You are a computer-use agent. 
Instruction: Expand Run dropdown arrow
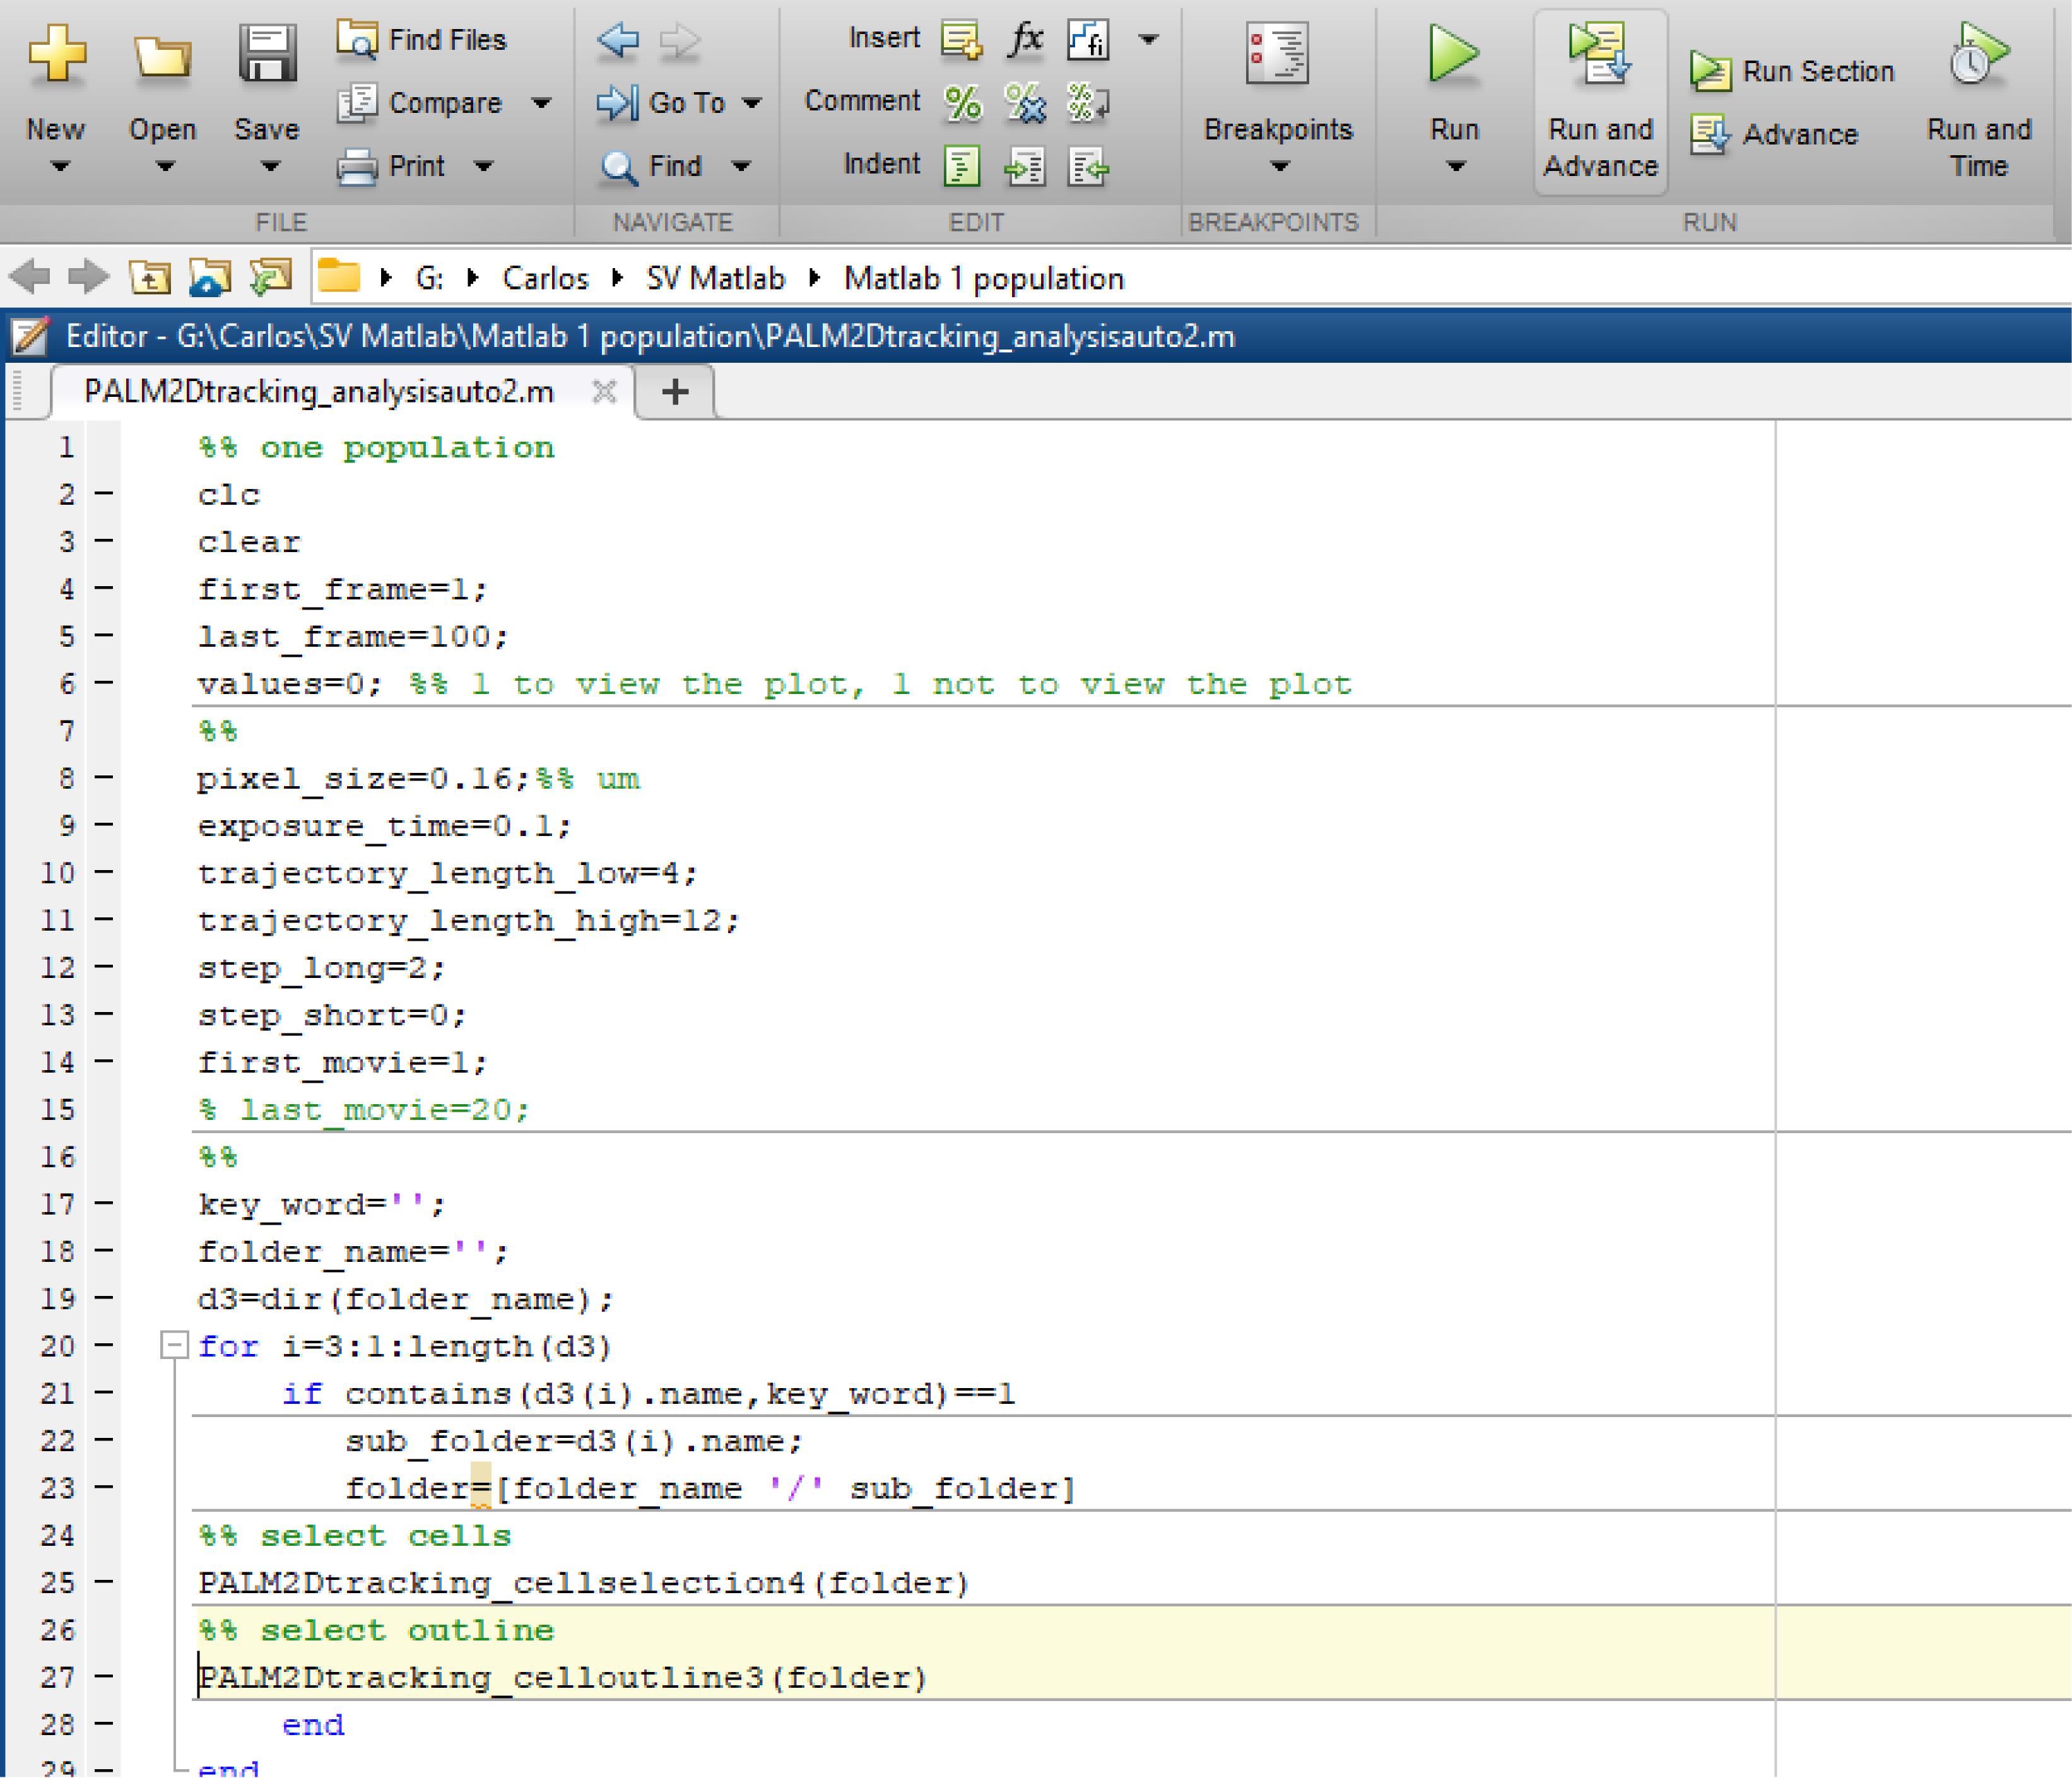(1456, 166)
